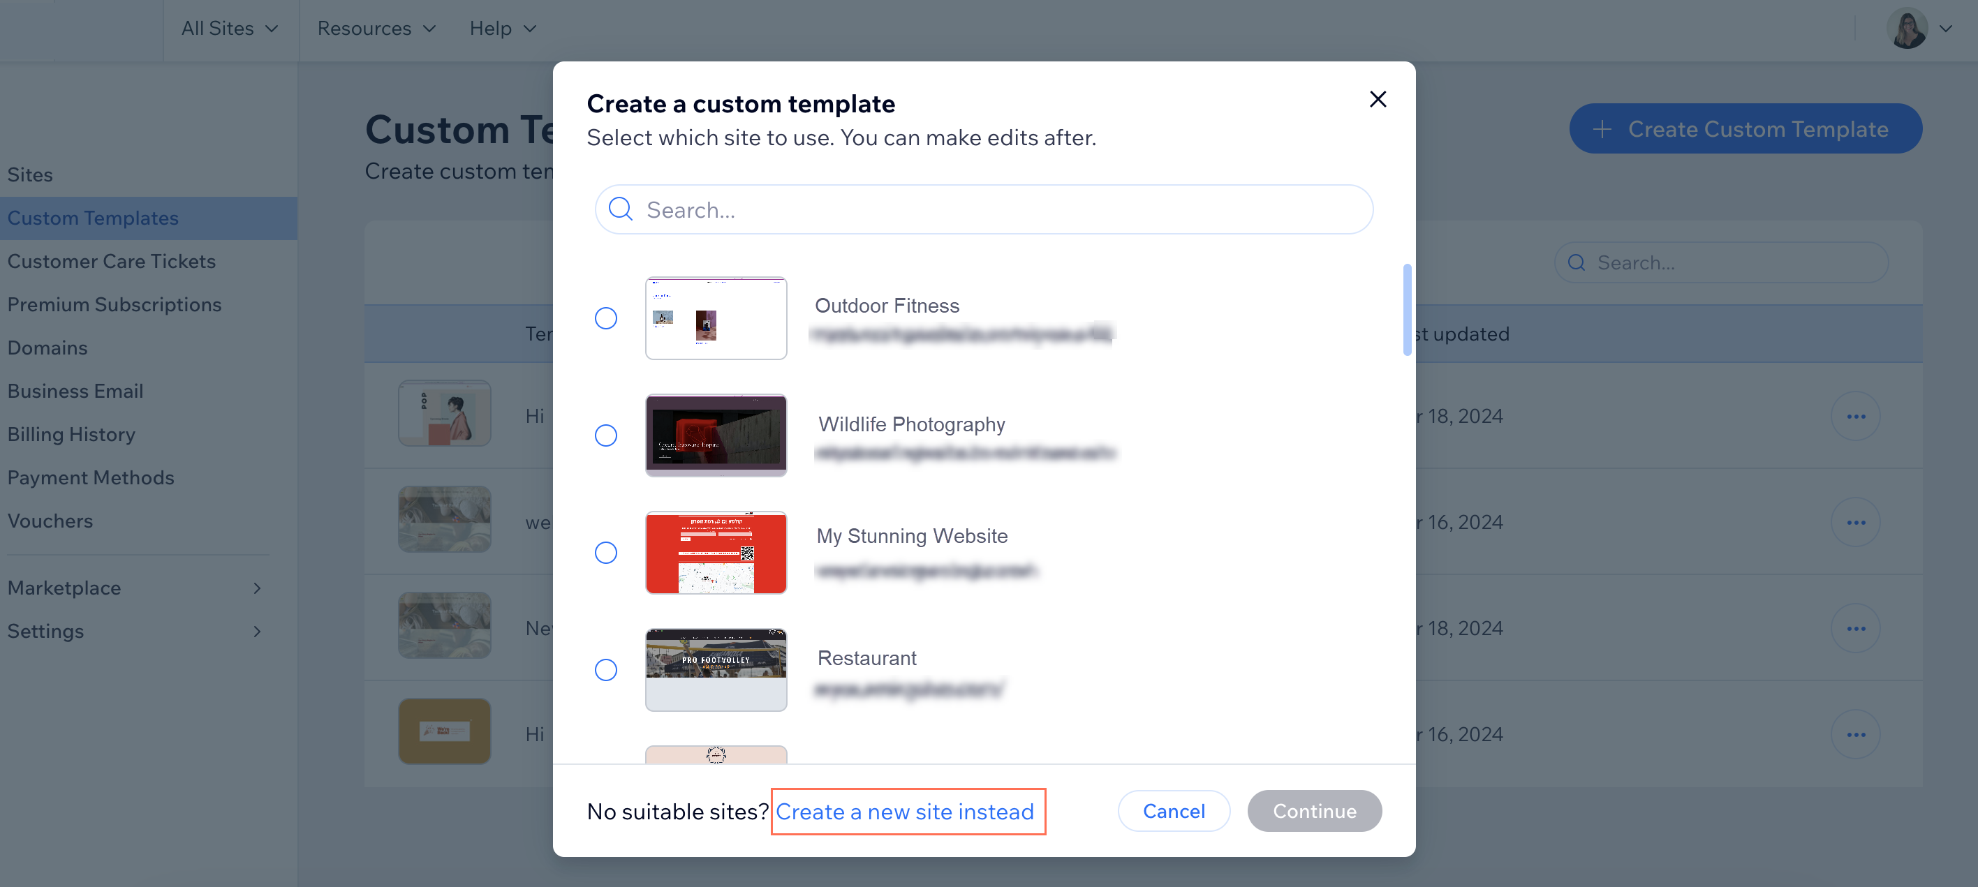
Task: Select the Restaurant radio button
Action: click(x=607, y=669)
